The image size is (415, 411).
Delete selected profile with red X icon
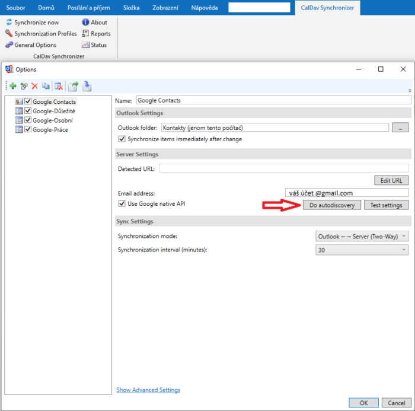click(x=34, y=86)
